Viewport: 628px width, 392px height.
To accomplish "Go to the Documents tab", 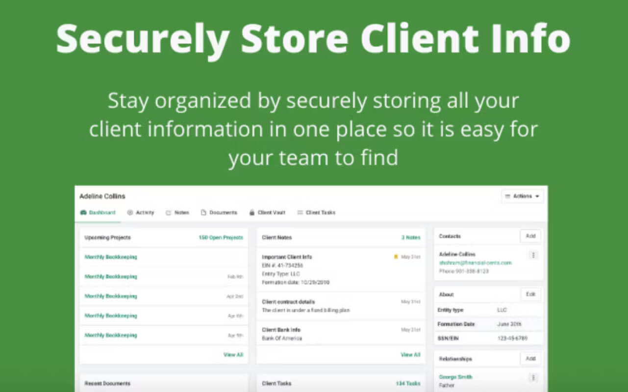I will [x=219, y=213].
